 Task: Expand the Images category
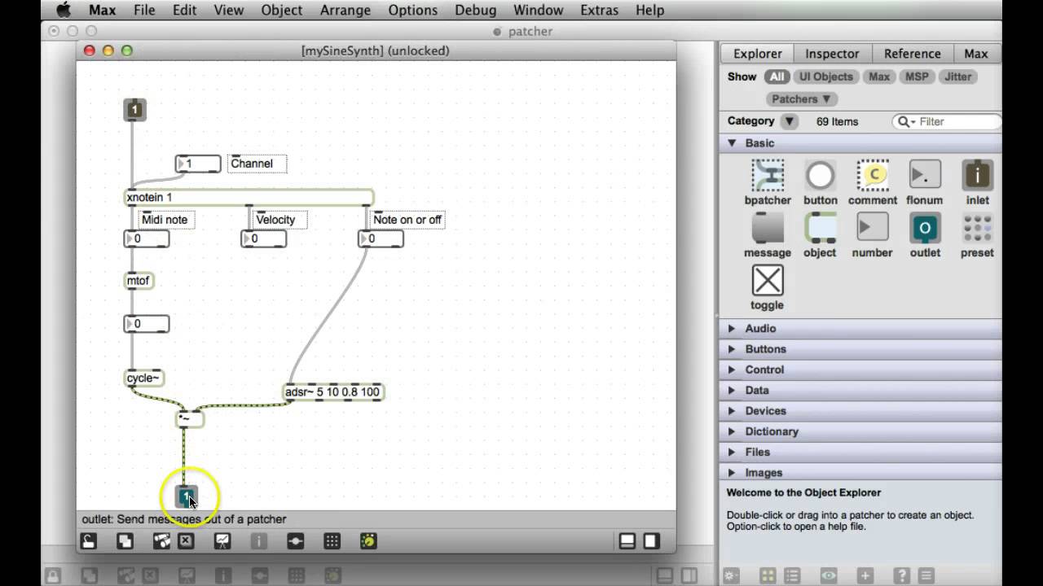point(731,473)
